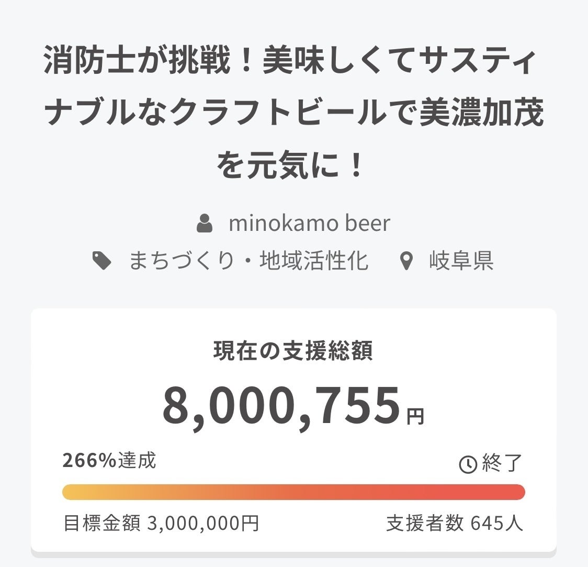This screenshot has height=567, width=588.
Task: Click the 終了 status text
Action: click(502, 463)
